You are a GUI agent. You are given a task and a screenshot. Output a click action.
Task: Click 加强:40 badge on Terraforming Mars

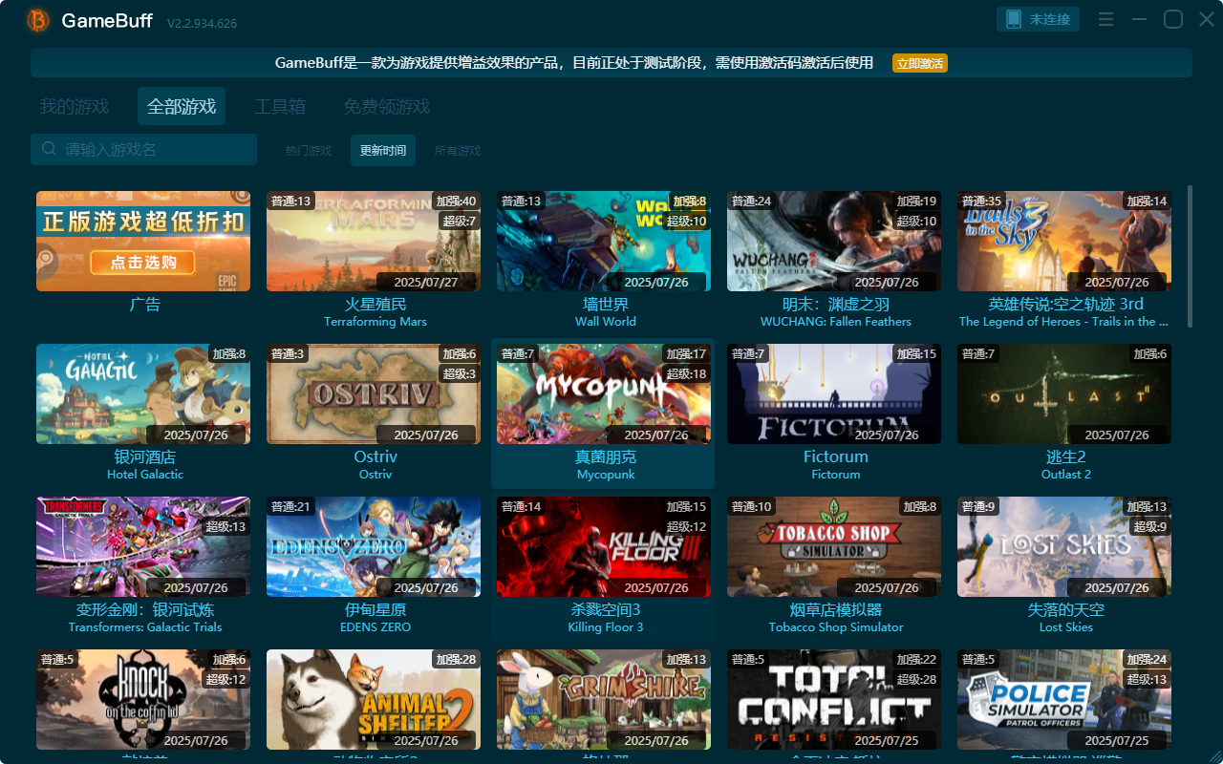click(456, 201)
